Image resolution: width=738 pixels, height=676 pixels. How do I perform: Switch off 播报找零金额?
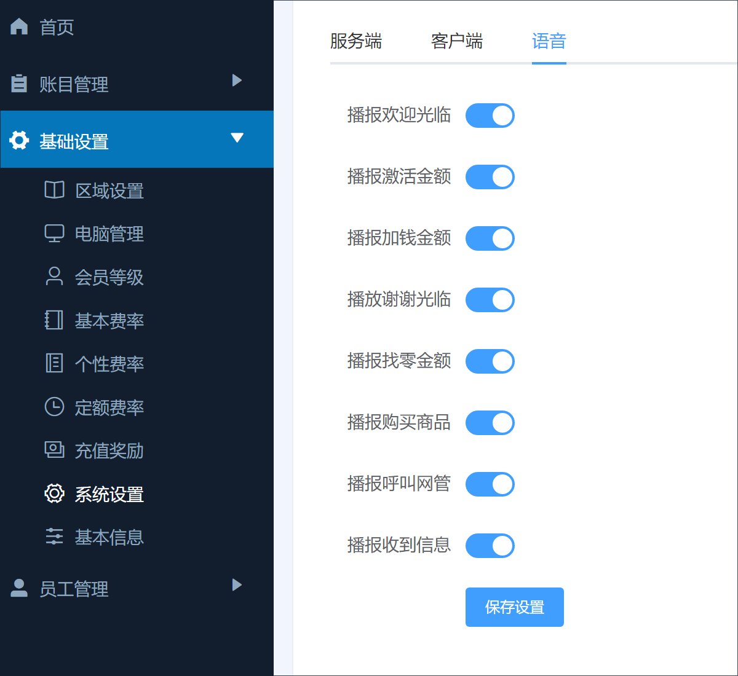[x=490, y=361]
